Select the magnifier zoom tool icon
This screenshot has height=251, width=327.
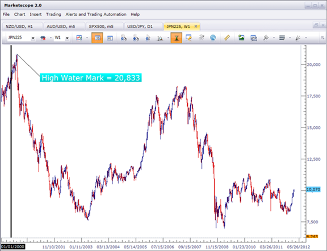(x=160, y=38)
